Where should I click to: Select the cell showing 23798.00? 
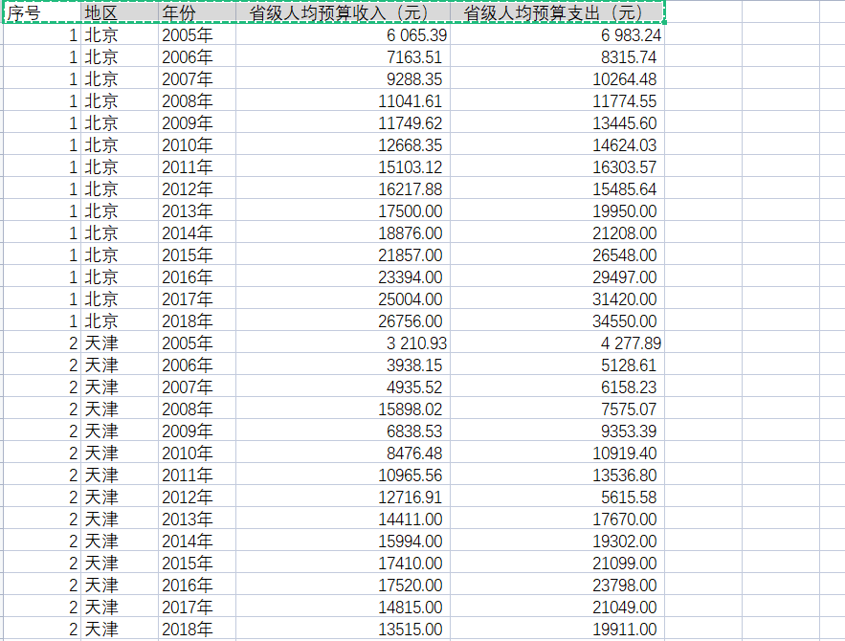(x=557, y=585)
